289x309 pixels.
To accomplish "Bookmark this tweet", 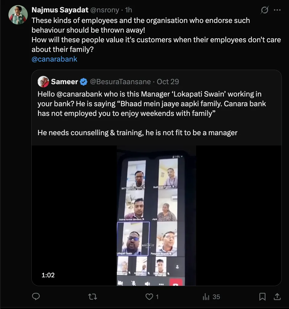I will (262, 297).
